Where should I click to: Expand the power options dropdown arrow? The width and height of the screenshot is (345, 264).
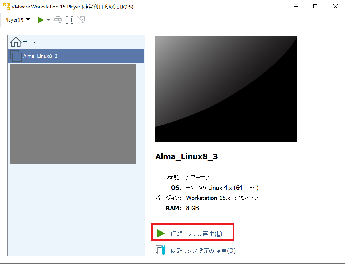click(48, 20)
